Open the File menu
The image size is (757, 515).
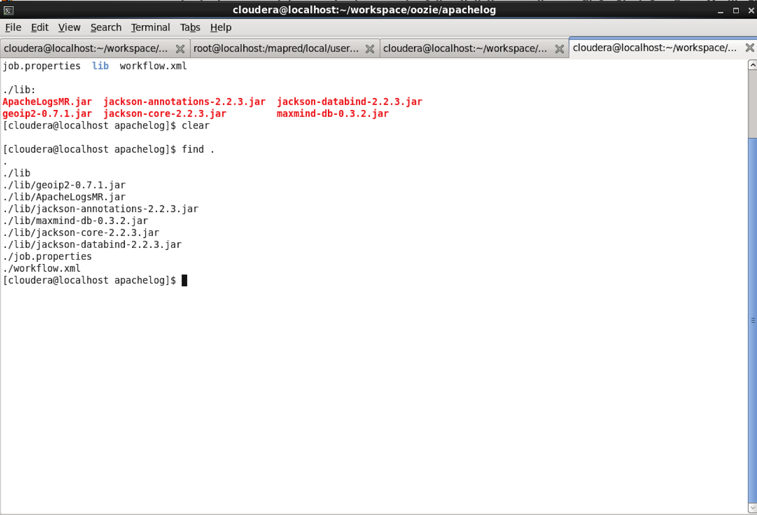click(13, 27)
